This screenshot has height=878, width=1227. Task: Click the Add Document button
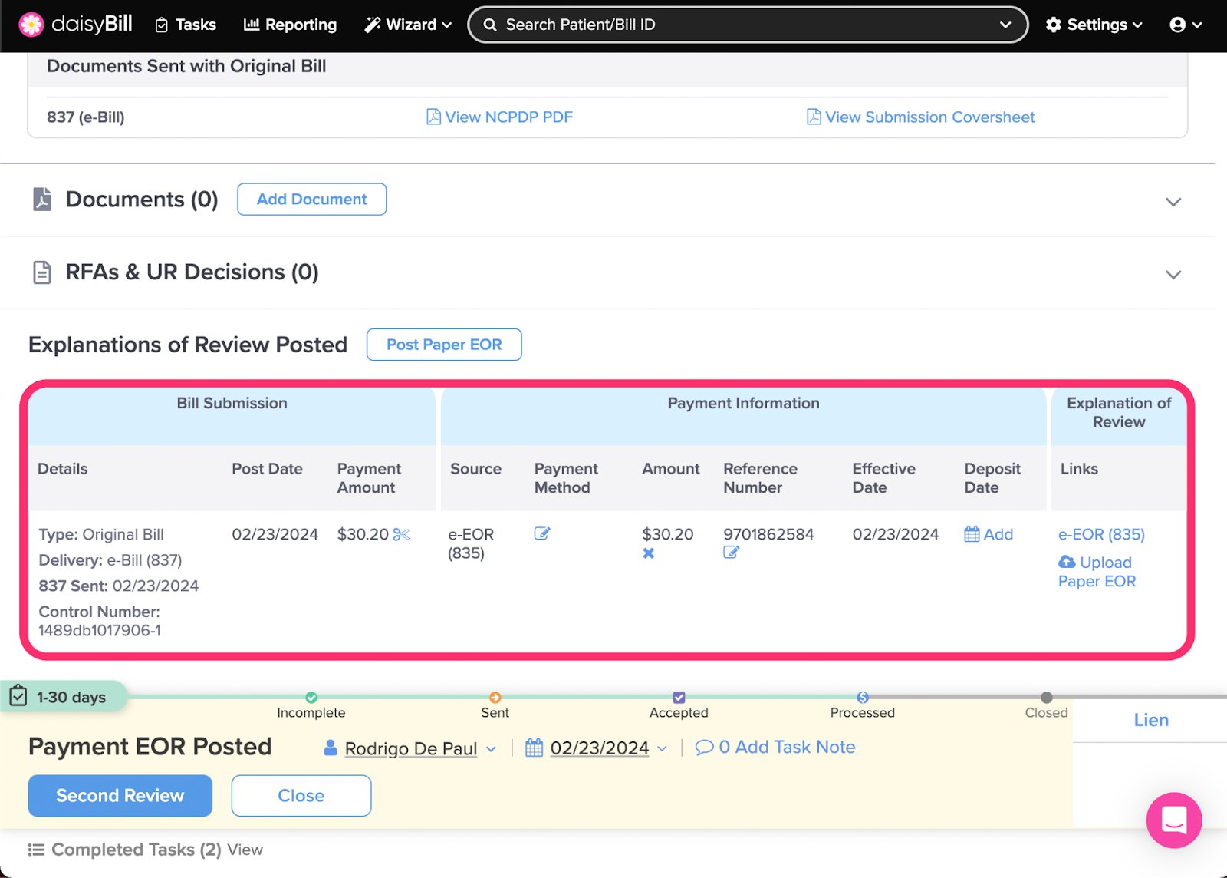[311, 199]
